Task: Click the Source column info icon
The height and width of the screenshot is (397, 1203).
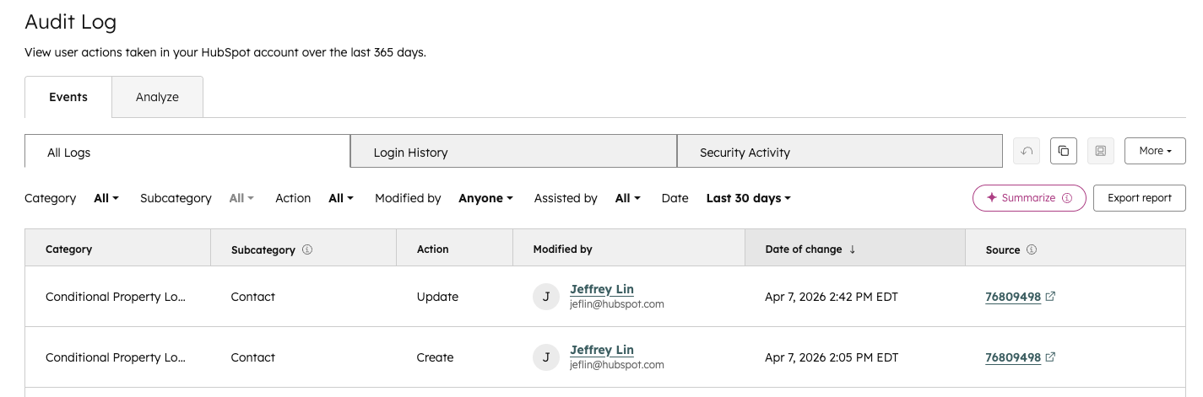Action: pyautogui.click(x=1032, y=249)
